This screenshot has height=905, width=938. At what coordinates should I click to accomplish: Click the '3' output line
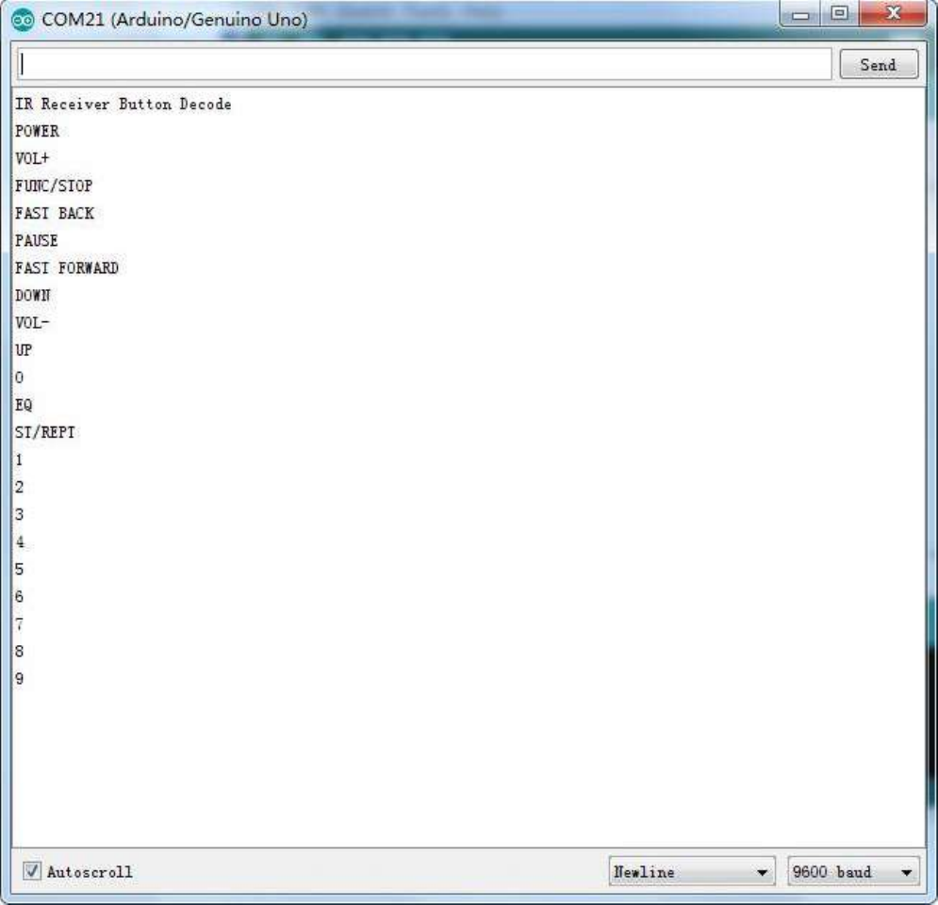(x=19, y=515)
